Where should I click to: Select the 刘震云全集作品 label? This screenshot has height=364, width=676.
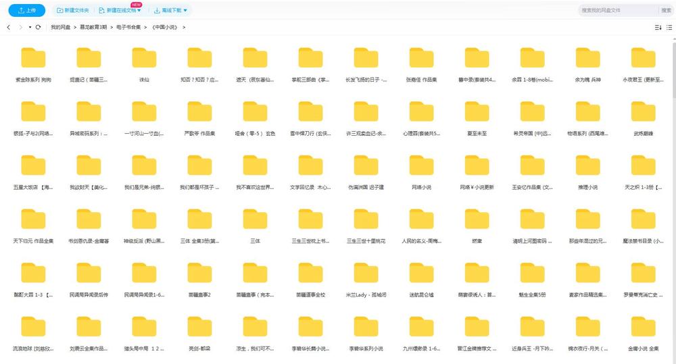click(x=89, y=349)
